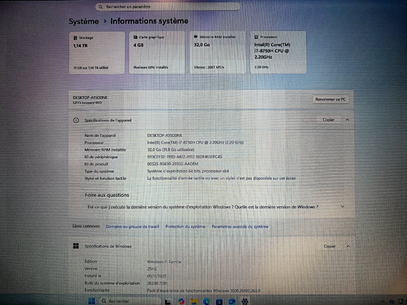Copy the device specifications
The width and height of the screenshot is (407, 305).
click(x=328, y=120)
